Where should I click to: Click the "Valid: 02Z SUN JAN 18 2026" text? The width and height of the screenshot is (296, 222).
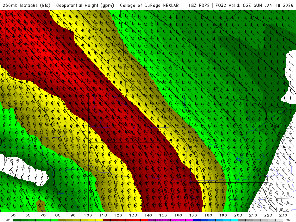(x=261, y=6)
